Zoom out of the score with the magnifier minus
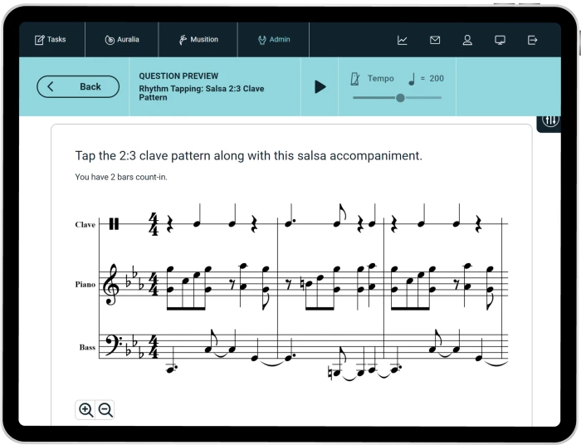This screenshot has width=581, height=445. 105,409
